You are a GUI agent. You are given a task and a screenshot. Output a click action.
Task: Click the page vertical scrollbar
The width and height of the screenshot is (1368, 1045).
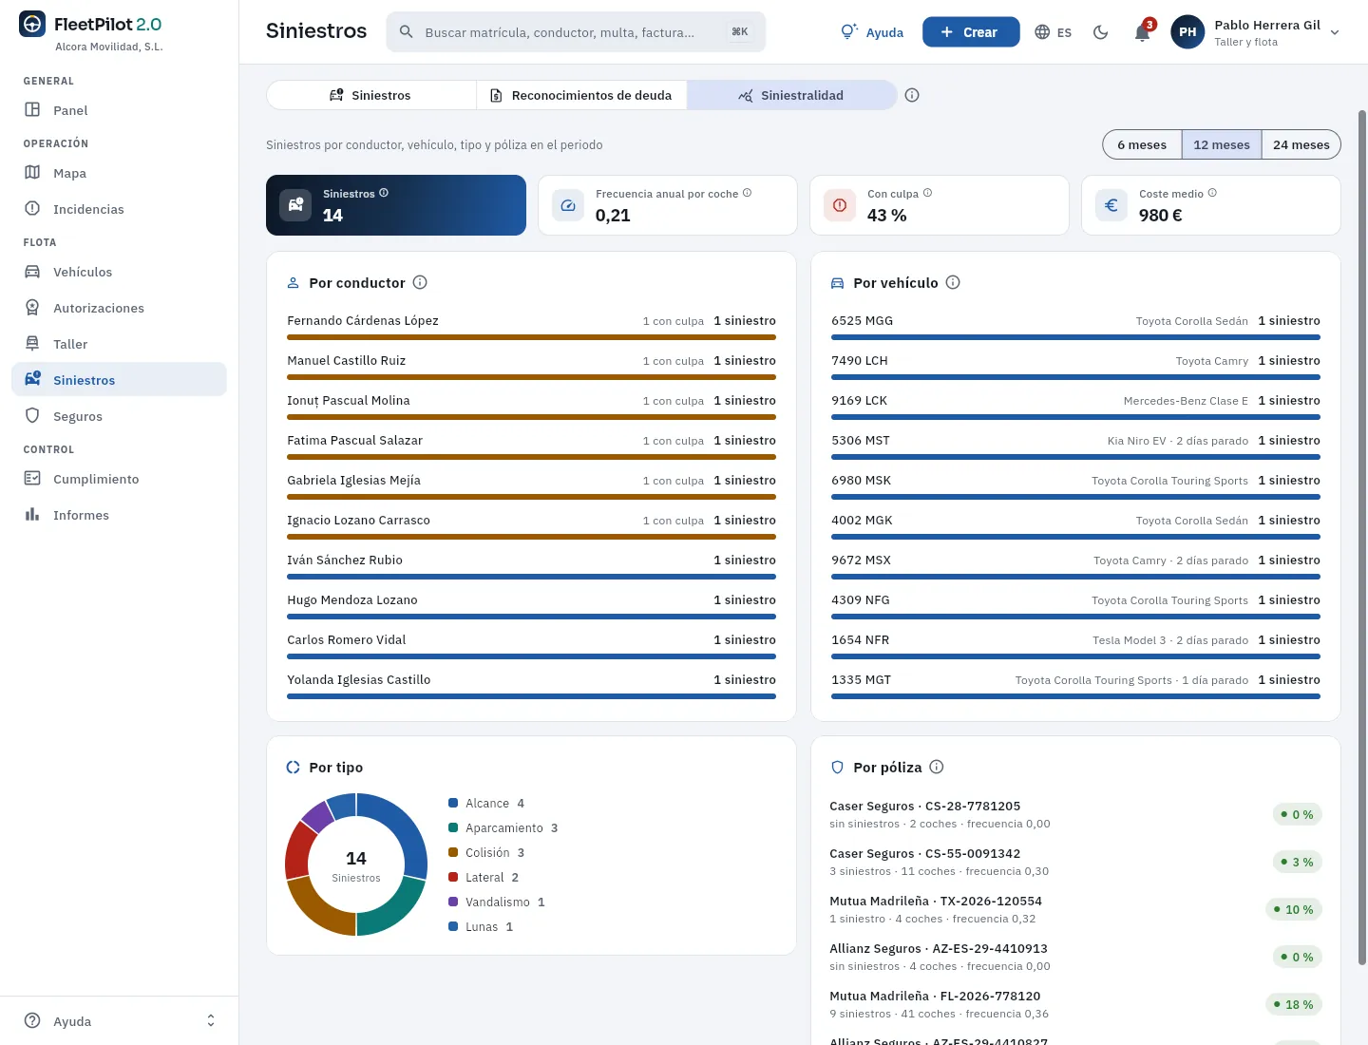point(1362,537)
